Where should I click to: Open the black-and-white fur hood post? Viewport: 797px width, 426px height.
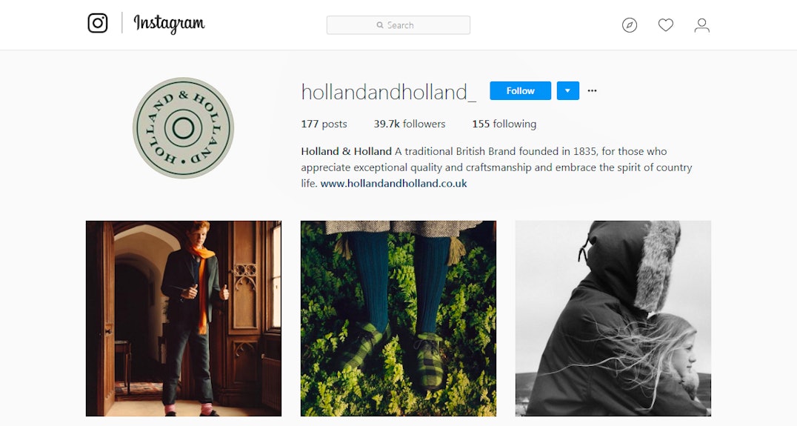[613, 319]
